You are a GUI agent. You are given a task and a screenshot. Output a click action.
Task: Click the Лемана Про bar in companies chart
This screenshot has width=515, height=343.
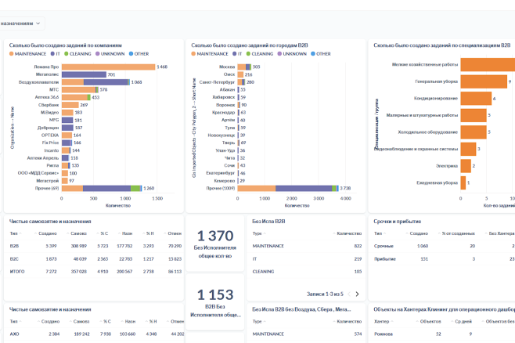click(x=108, y=67)
